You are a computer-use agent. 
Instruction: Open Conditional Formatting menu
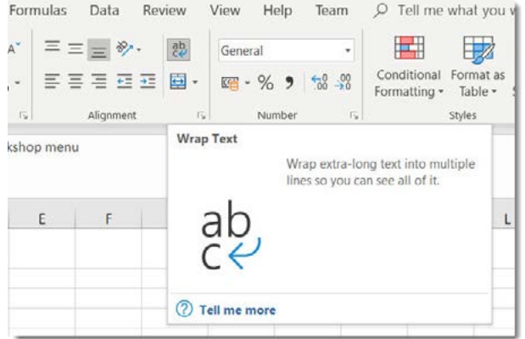(409, 67)
